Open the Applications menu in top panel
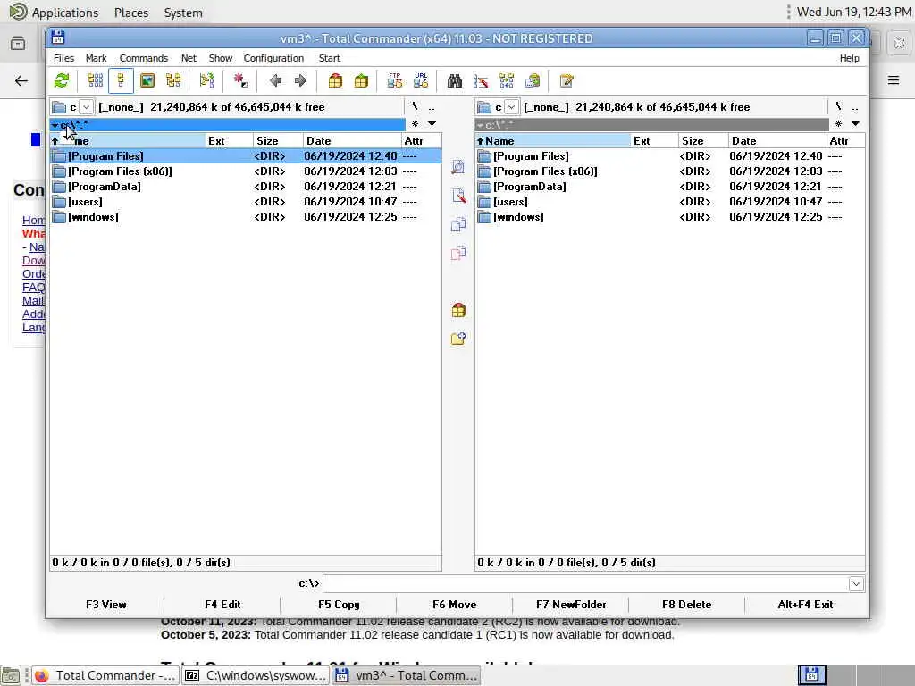Viewport: 915px width, 686px height. tap(55, 13)
